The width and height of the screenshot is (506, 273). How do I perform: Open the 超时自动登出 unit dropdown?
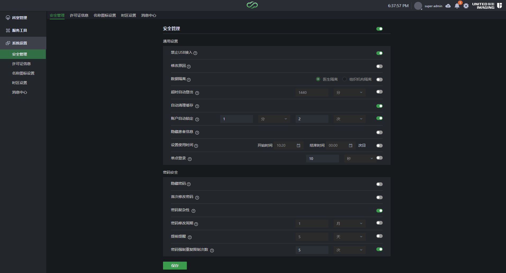(x=349, y=92)
